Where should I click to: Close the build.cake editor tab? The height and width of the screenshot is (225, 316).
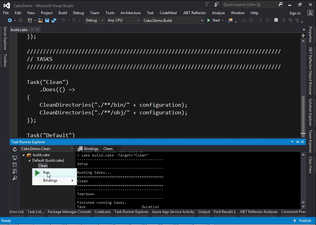pos(38,30)
